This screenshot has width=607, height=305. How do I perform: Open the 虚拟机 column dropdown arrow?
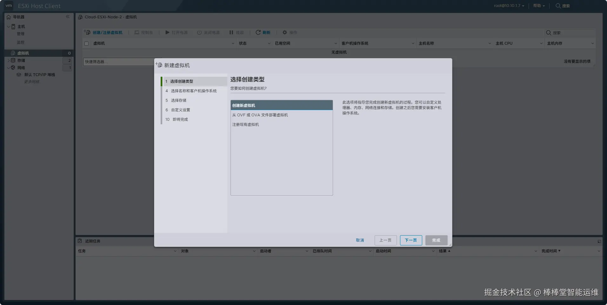point(233,43)
